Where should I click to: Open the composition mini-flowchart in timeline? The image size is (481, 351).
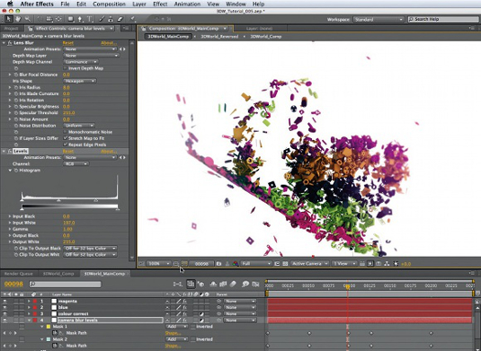click(x=178, y=285)
